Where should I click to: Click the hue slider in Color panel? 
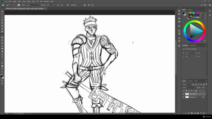point(194,13)
